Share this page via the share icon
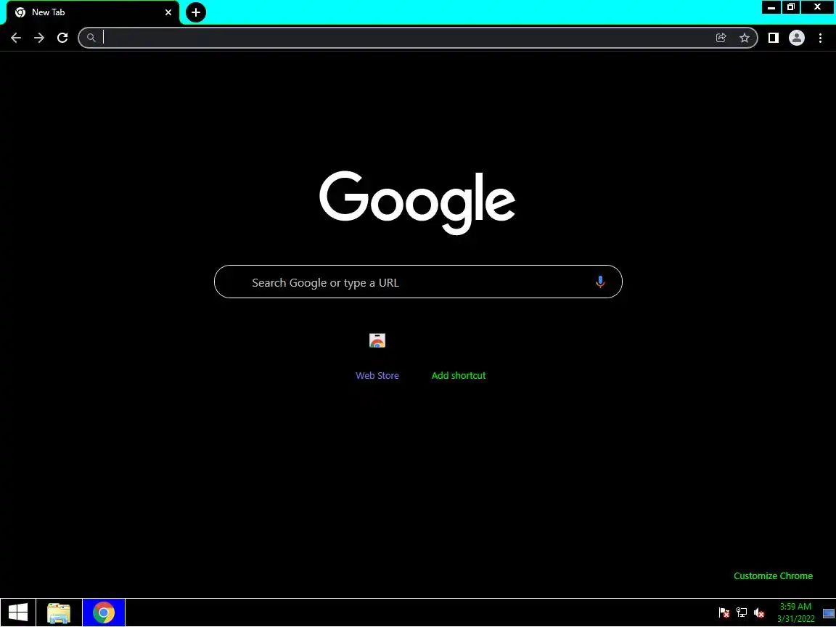Viewport: 836px width, 627px height. [x=721, y=38]
